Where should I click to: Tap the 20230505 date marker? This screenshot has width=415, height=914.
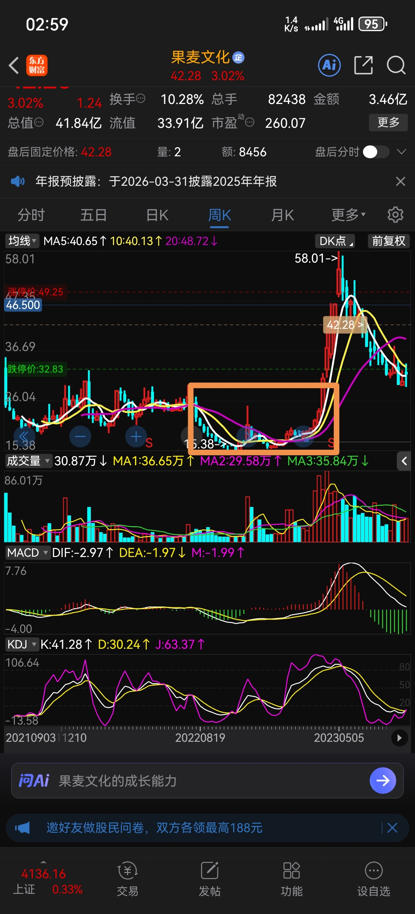pos(339,738)
